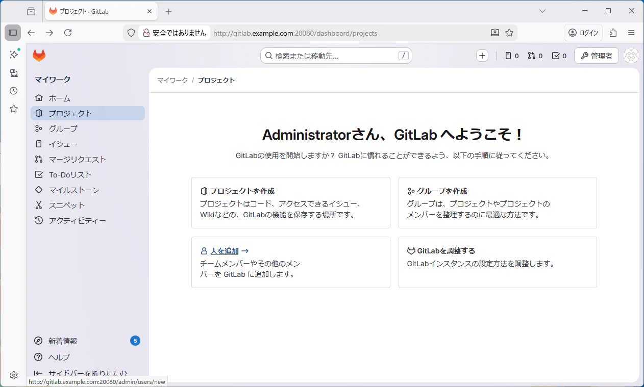Viewport: 644px width, 387px height.
Task: Open イシュー in sidebar
Action: click(88, 144)
